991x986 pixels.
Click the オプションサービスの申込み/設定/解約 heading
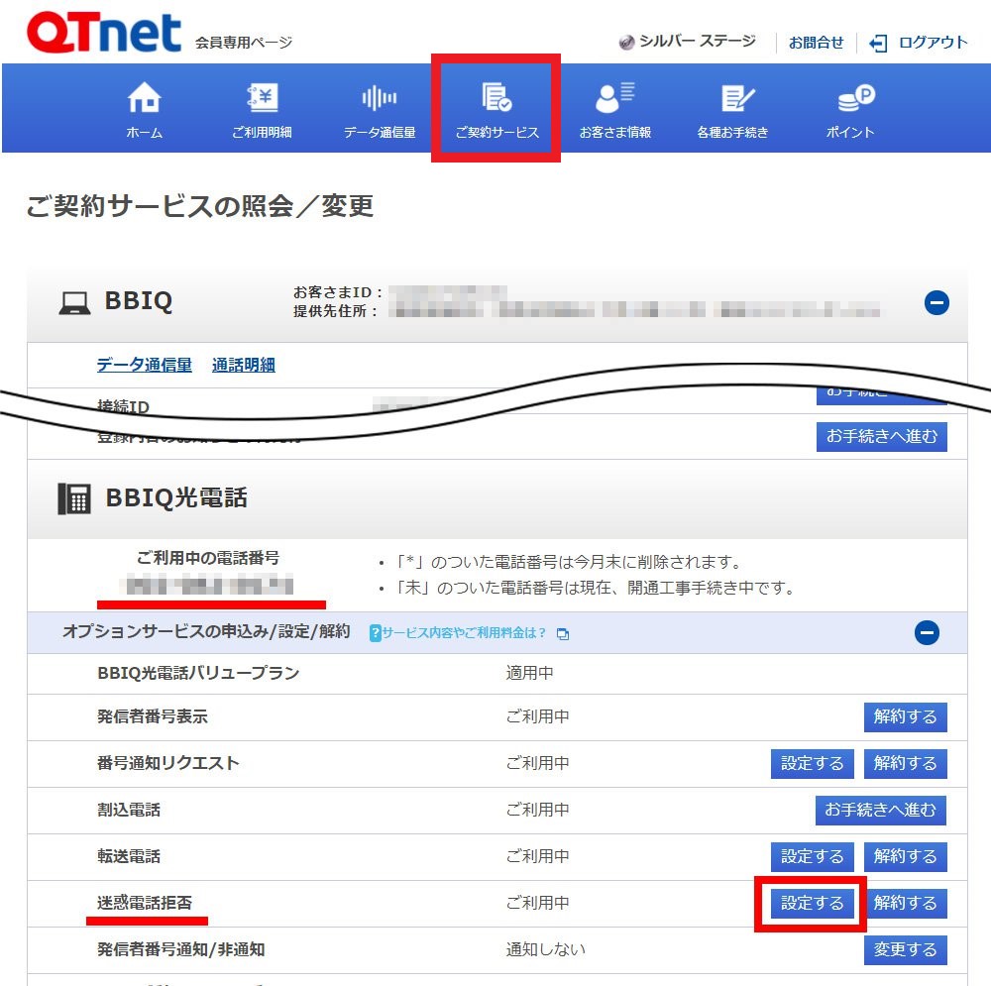pos(206,631)
